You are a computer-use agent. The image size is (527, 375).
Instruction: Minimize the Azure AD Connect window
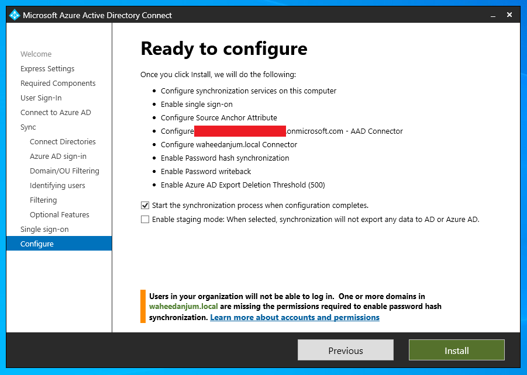click(x=493, y=15)
